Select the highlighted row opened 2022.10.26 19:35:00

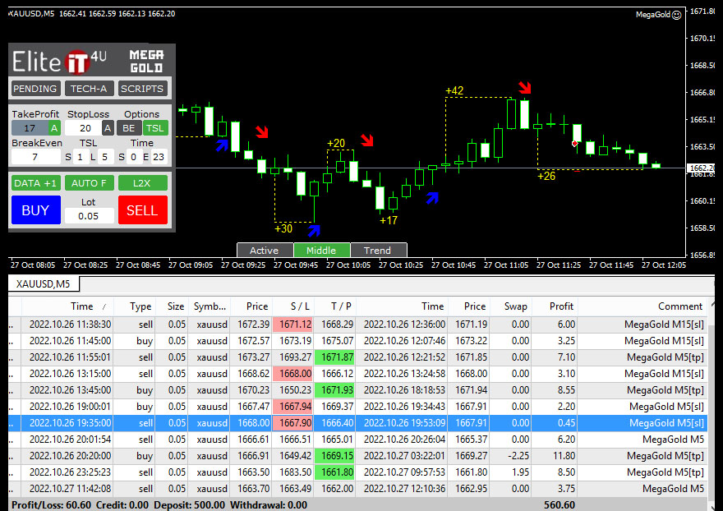[x=357, y=423]
